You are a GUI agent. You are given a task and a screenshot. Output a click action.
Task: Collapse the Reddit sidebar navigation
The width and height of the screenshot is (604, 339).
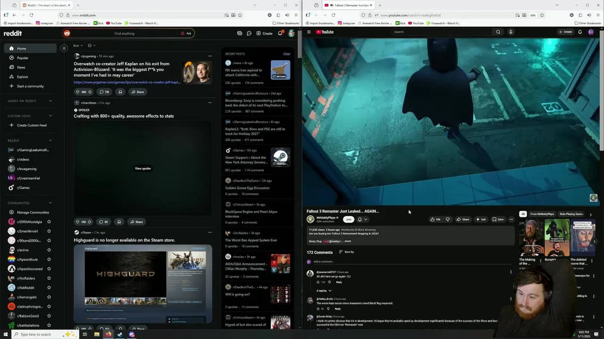pyautogui.click(x=64, y=48)
